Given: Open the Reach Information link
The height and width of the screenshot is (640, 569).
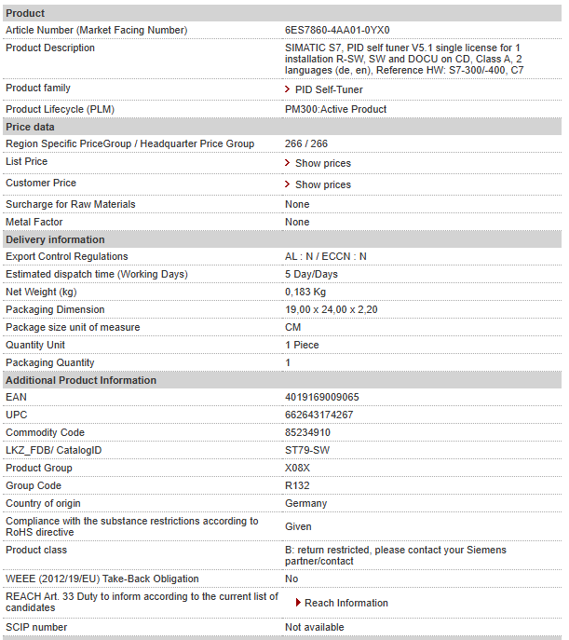Looking at the screenshot, I should (x=346, y=603).
